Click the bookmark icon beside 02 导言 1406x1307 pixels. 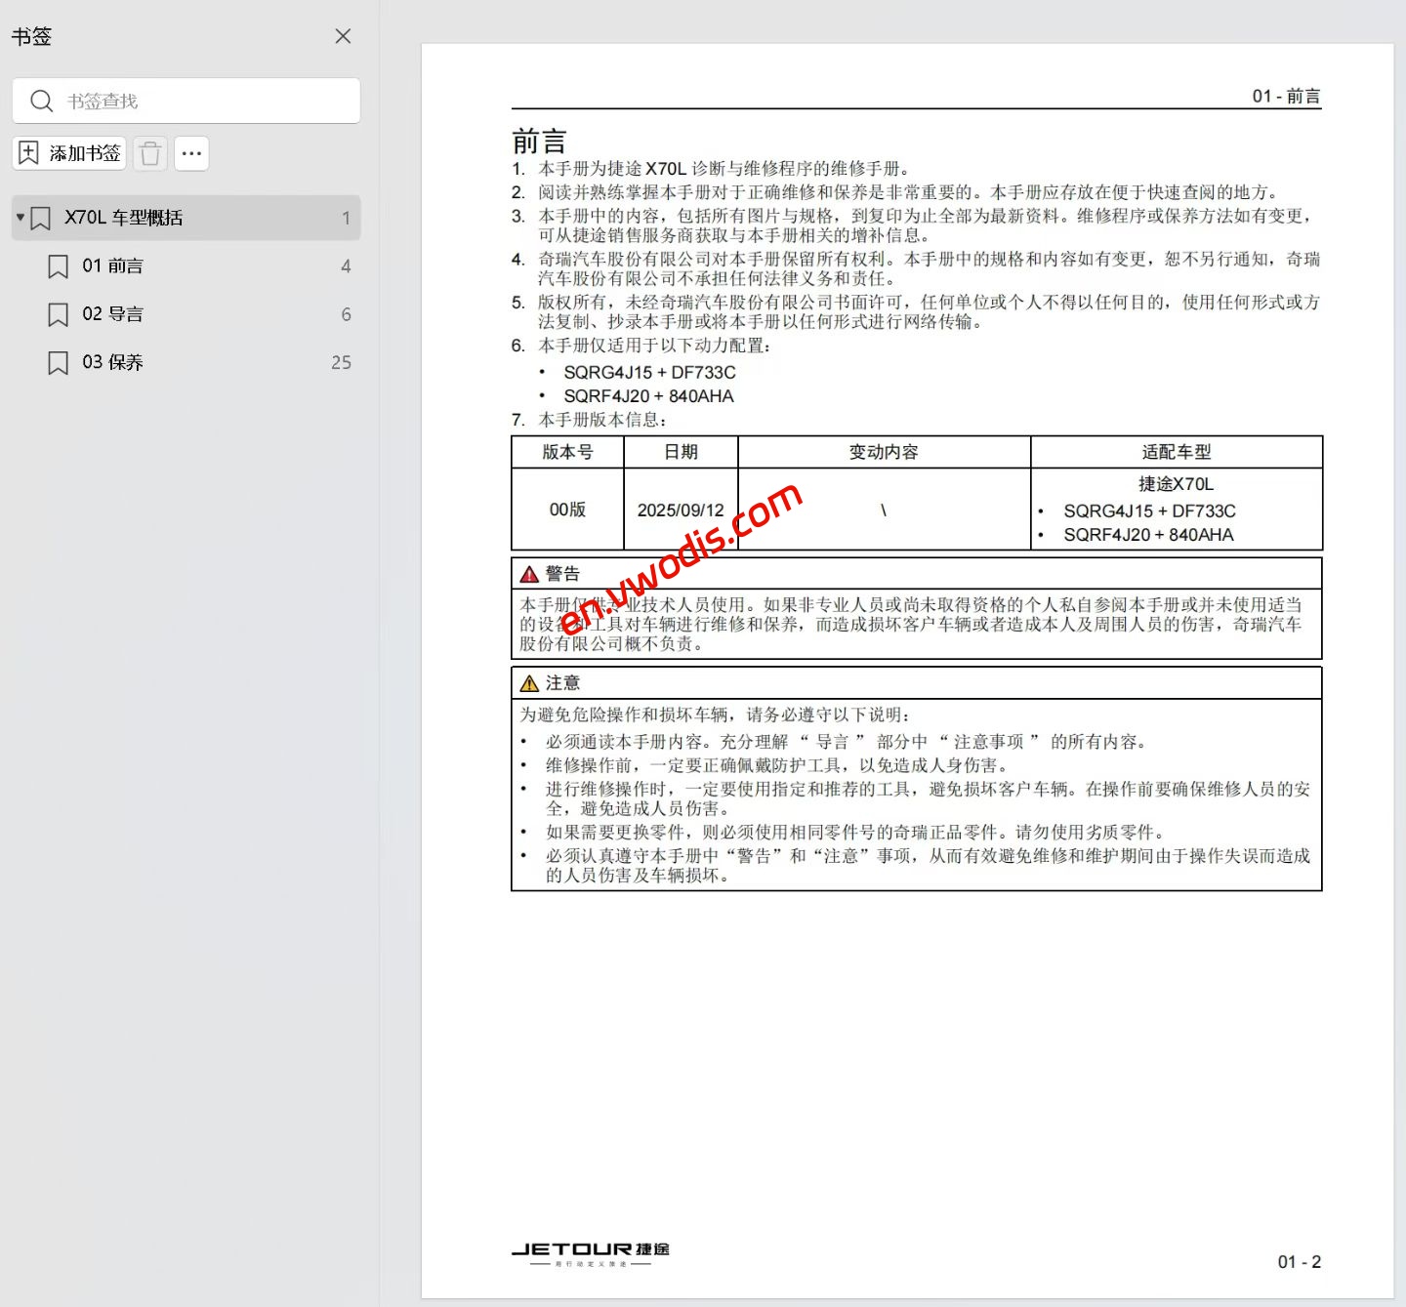[57, 314]
